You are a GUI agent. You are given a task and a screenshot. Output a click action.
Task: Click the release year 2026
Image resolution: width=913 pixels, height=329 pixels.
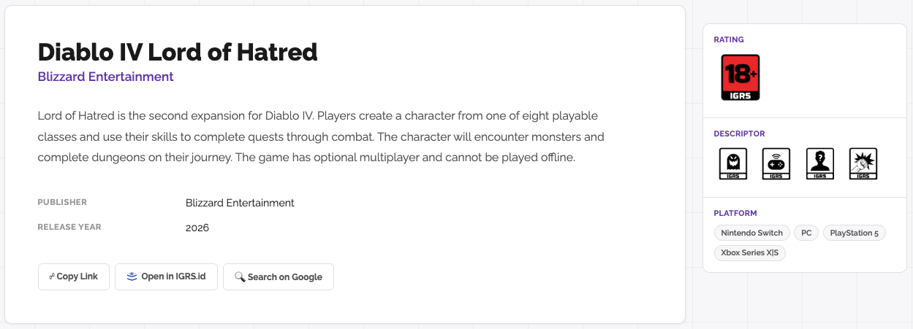[197, 228]
